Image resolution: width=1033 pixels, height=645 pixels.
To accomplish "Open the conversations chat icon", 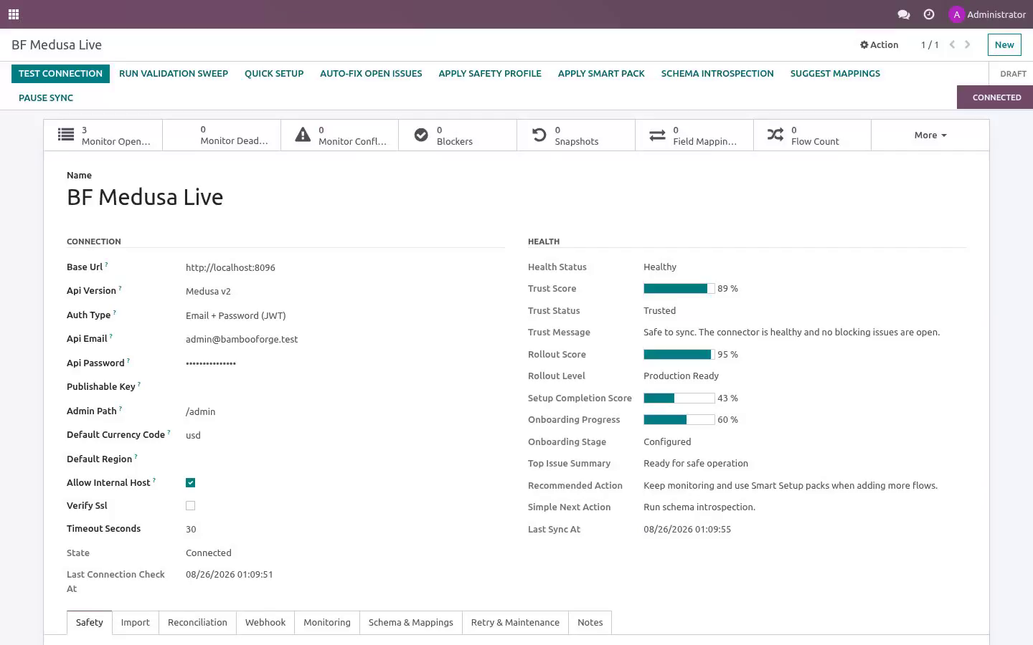I will point(904,14).
